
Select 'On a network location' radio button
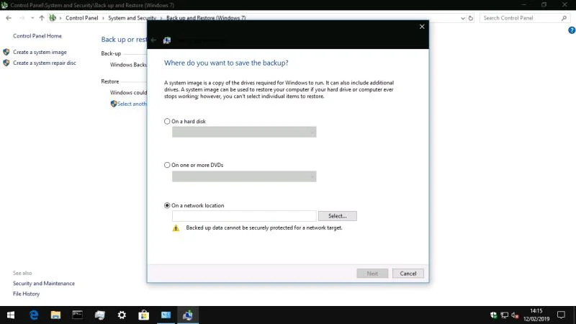[x=167, y=205]
